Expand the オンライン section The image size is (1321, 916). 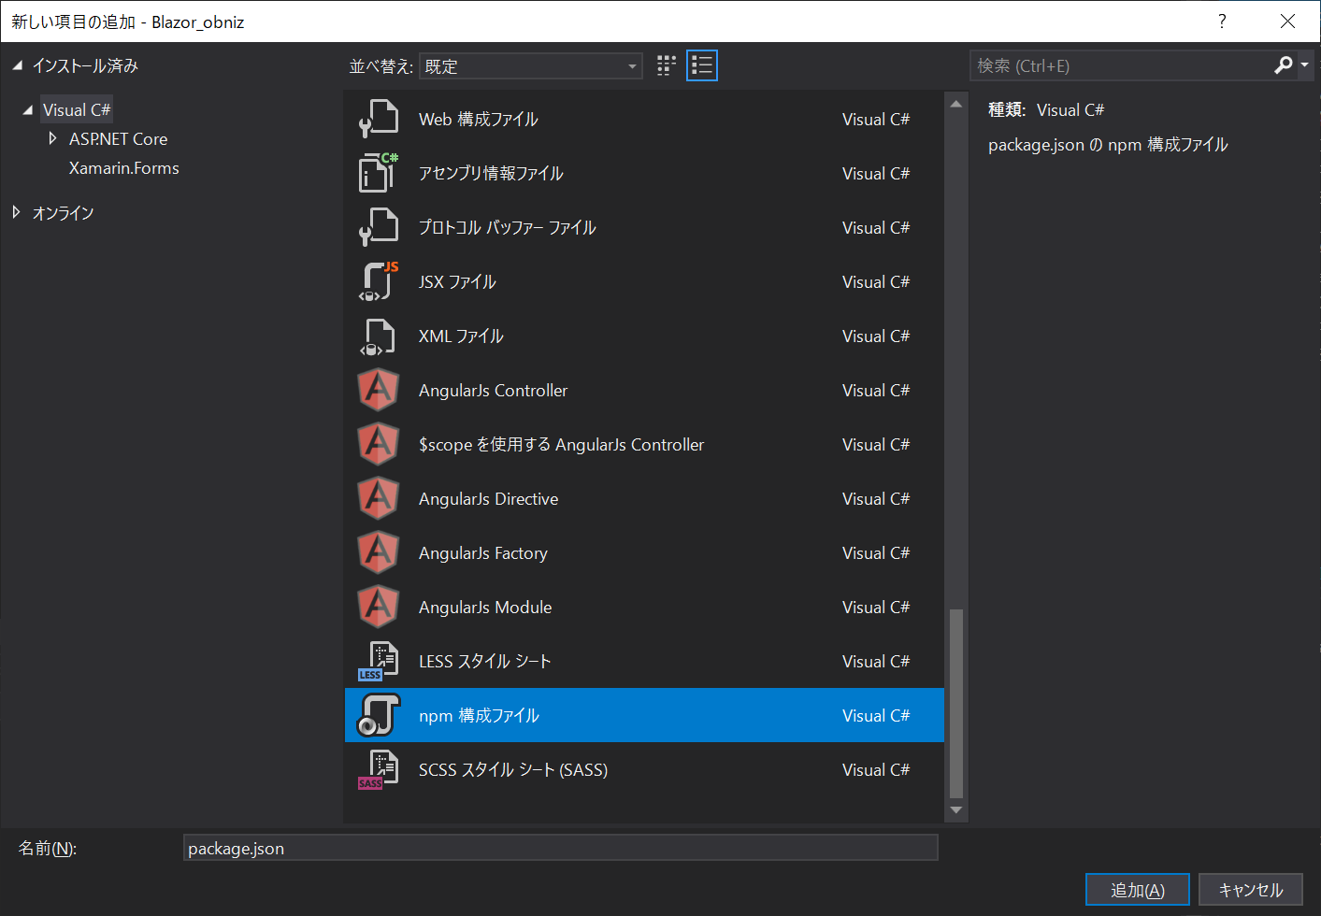[x=17, y=212]
